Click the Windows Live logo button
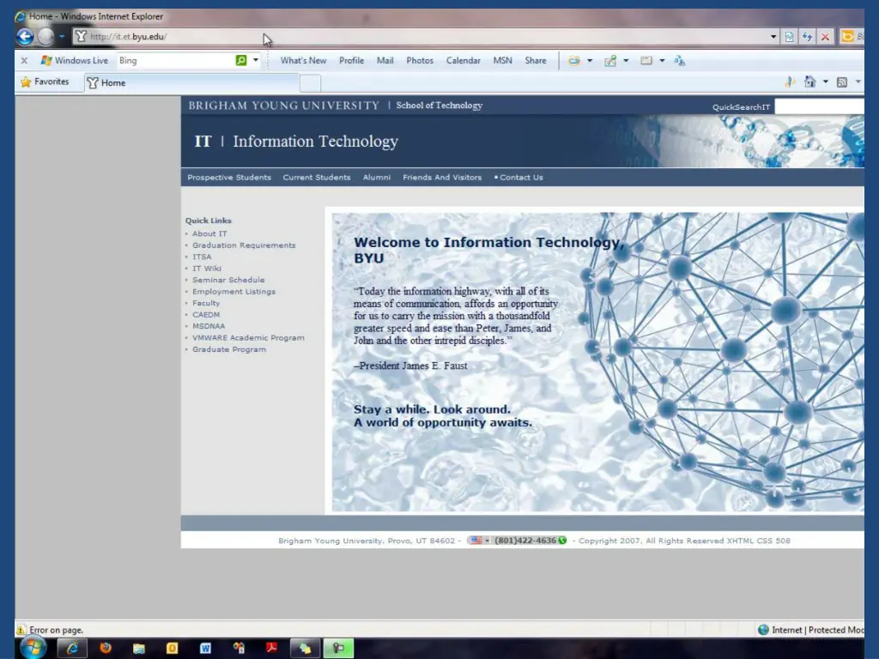Screen dimensions: 879x659 coord(74,61)
